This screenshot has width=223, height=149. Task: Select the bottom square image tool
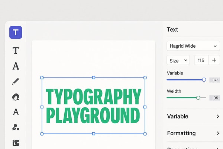16,143
